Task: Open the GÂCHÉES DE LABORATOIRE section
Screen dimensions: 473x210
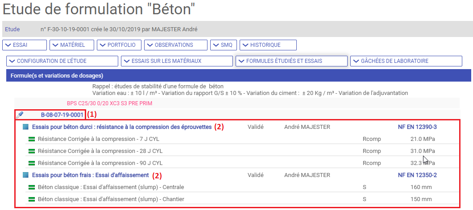Action: click(406, 61)
